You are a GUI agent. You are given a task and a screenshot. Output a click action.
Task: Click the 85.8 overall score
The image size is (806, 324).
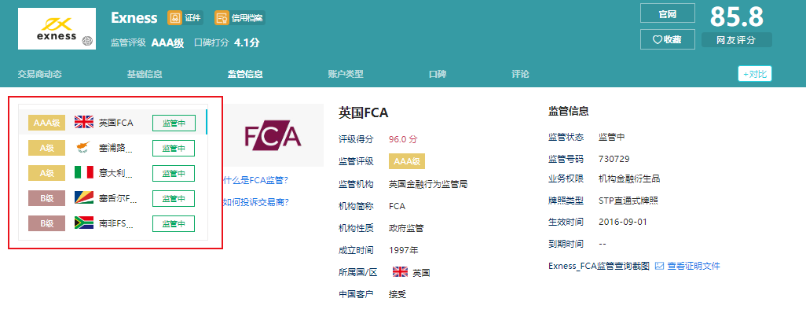[x=736, y=17]
